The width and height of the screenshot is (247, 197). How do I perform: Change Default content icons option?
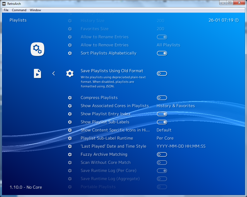click(164, 130)
